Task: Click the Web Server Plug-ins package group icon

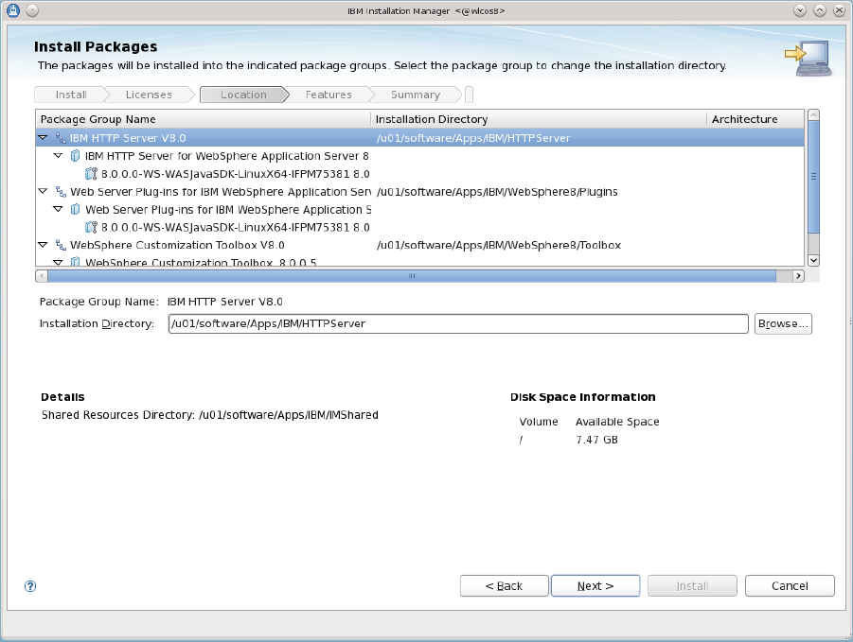Action: pyautogui.click(x=61, y=192)
